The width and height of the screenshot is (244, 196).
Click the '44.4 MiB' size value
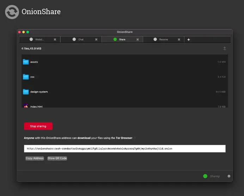click(x=220, y=92)
